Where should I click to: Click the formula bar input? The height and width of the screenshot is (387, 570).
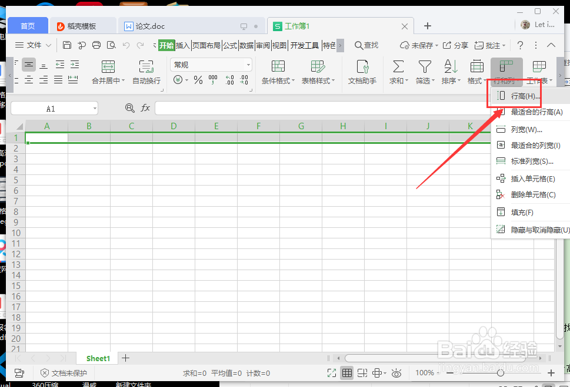(322, 108)
